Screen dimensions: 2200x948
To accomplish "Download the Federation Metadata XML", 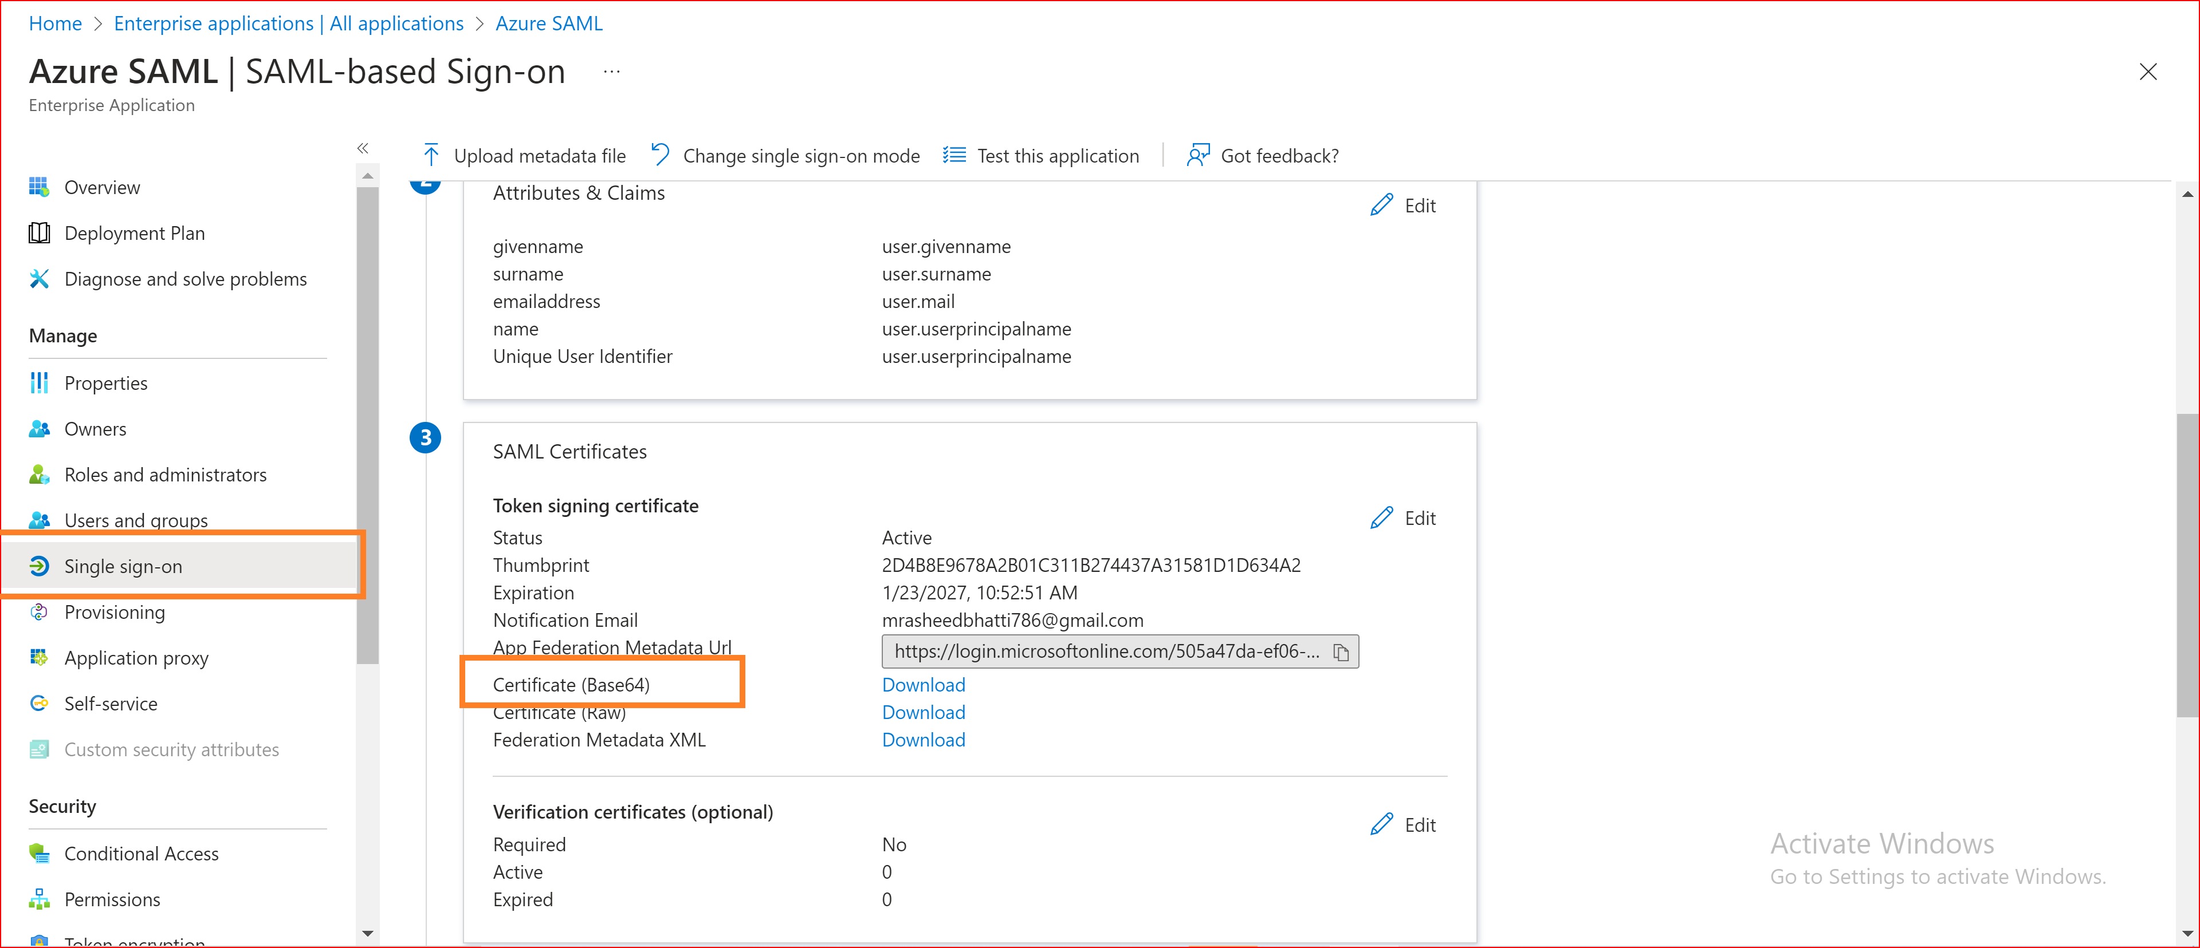I will click(923, 740).
